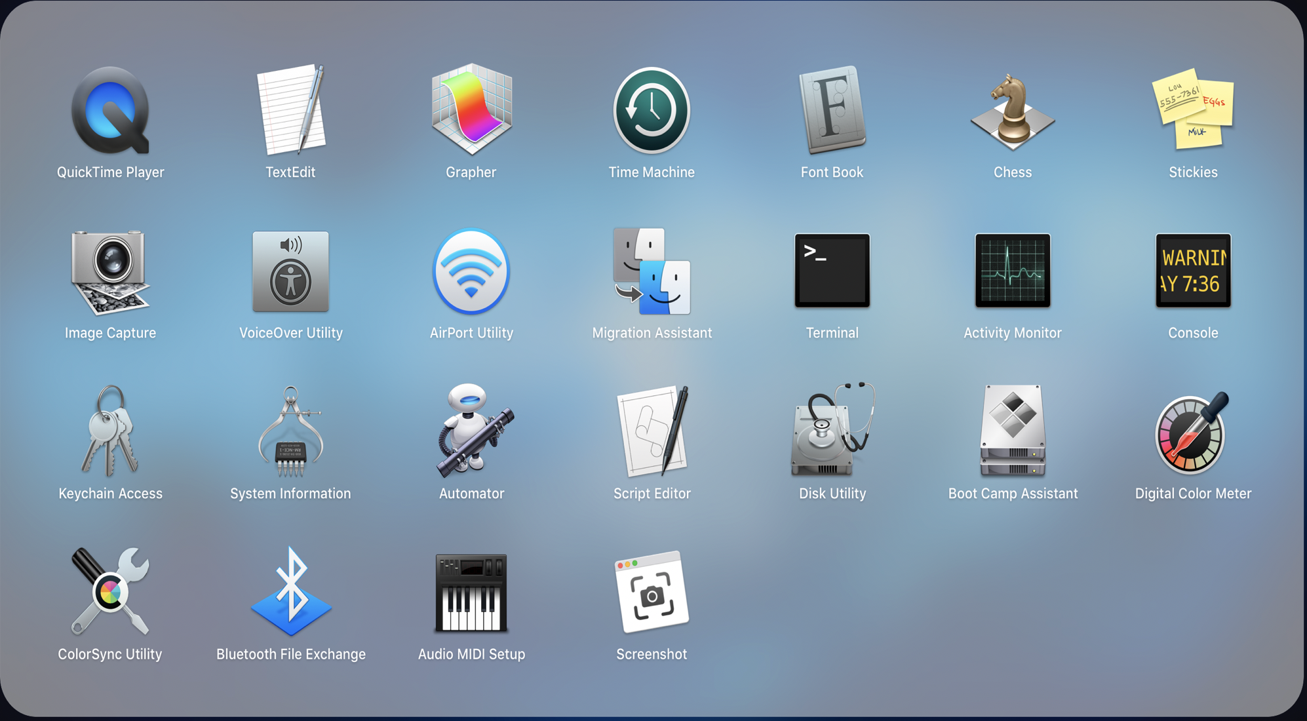
Task: Launch the TextEdit application
Action: [x=290, y=110]
